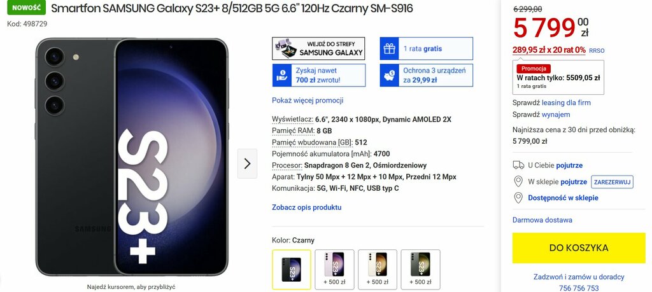Open the wynajem link
The height and width of the screenshot is (292, 652).
(555, 115)
